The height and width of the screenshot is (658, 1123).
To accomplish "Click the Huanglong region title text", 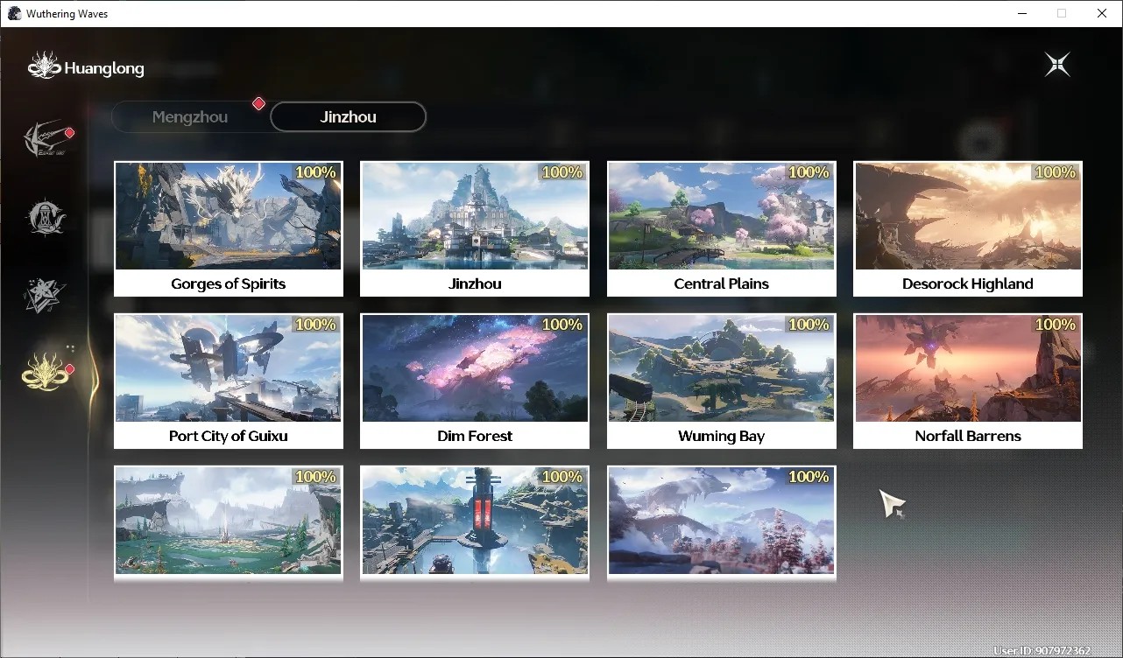I will (104, 68).
